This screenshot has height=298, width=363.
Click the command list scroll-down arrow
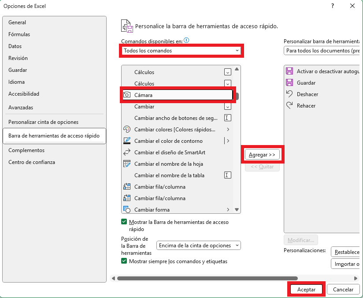point(237,209)
